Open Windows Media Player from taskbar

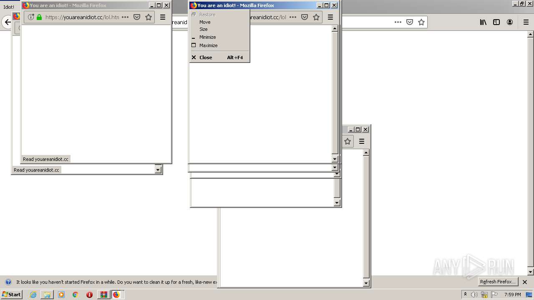point(61,295)
